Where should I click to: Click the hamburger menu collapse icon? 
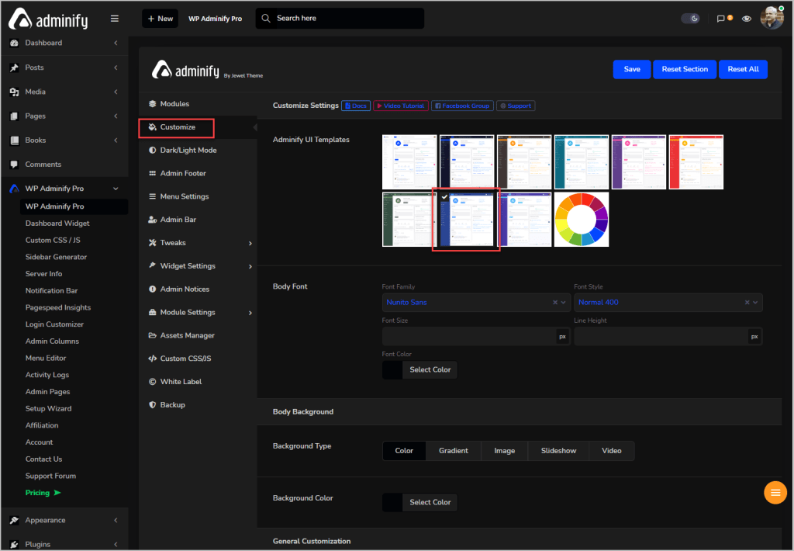coord(115,19)
